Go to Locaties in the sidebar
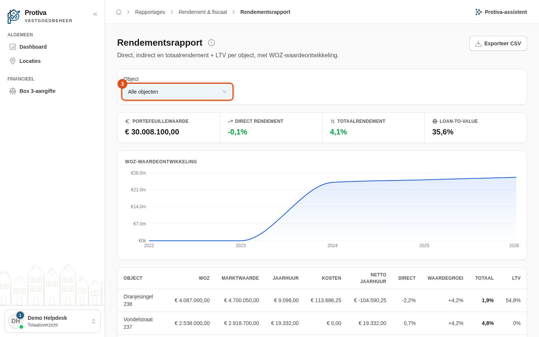The width and height of the screenshot is (539, 337). [52, 61]
